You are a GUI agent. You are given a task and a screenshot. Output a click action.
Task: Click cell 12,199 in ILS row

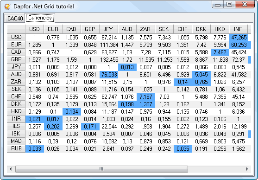tap(239, 127)
